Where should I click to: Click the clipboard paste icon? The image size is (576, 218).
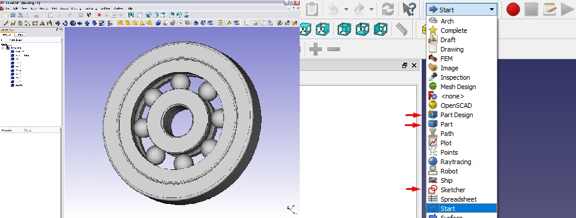click(312, 9)
